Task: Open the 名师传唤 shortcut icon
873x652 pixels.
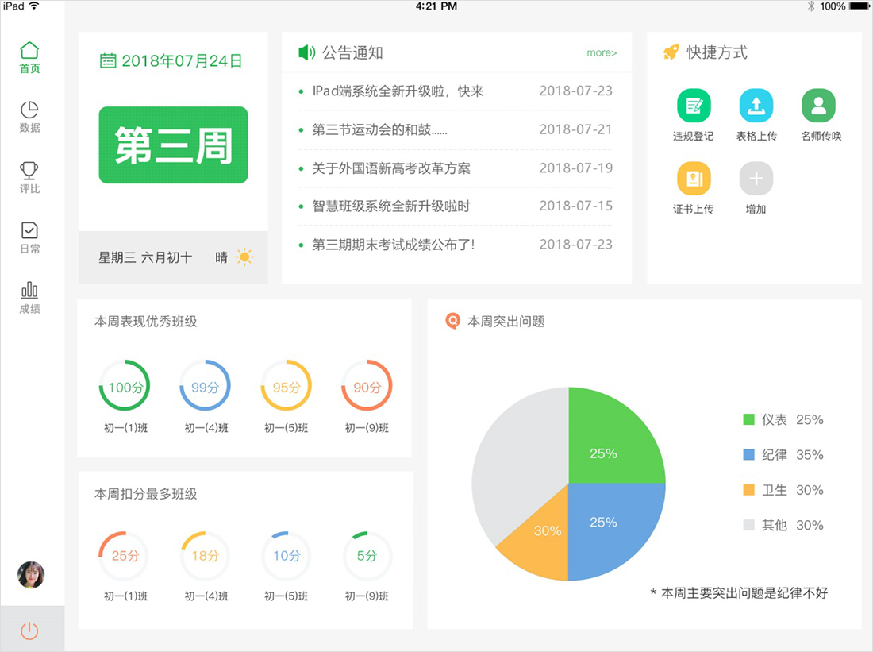Action: [x=818, y=106]
